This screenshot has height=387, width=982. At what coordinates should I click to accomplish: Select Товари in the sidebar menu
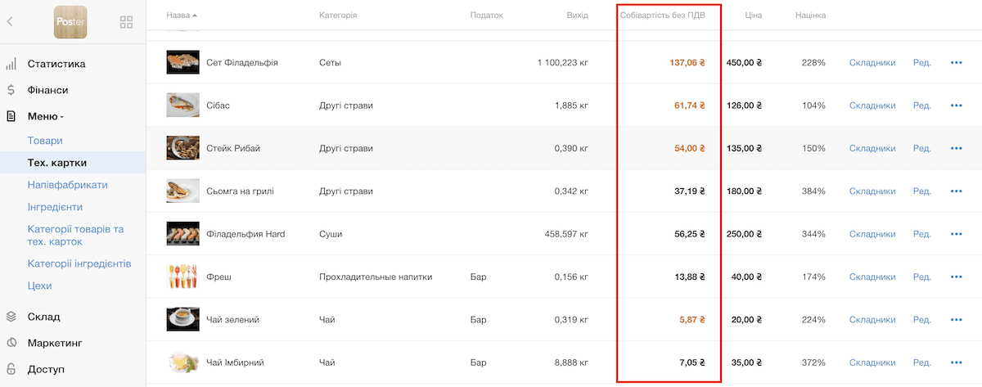point(45,141)
